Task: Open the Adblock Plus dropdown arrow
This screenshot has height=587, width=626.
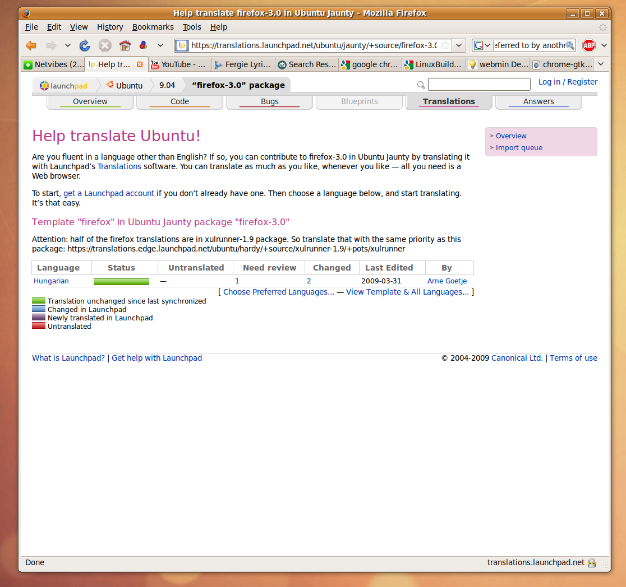Action: click(x=604, y=45)
